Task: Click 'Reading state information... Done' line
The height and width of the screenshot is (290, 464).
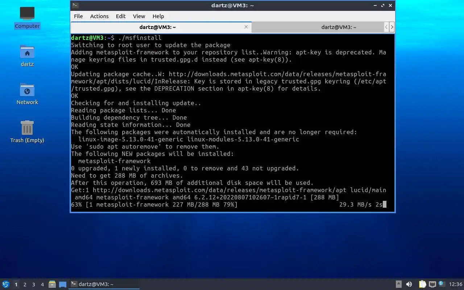Action: (131, 125)
